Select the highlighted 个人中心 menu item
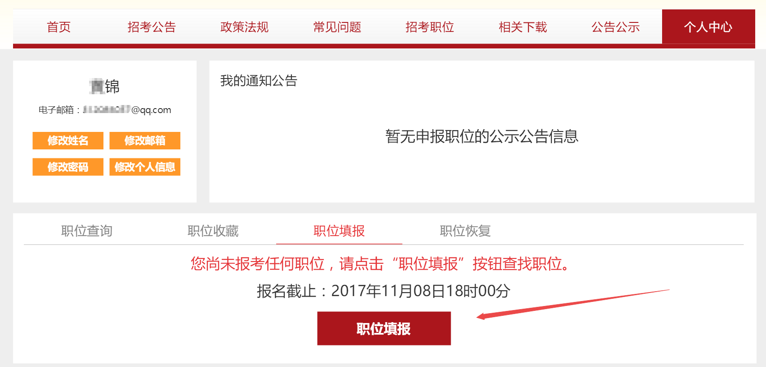The height and width of the screenshot is (367, 766). 708,27
